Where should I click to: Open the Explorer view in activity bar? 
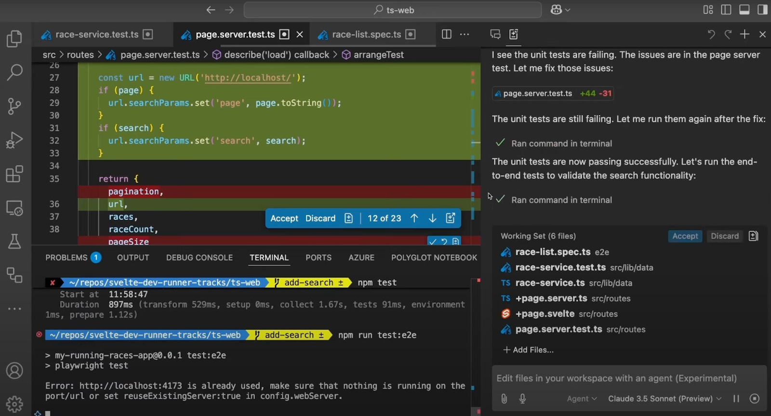[x=14, y=39]
